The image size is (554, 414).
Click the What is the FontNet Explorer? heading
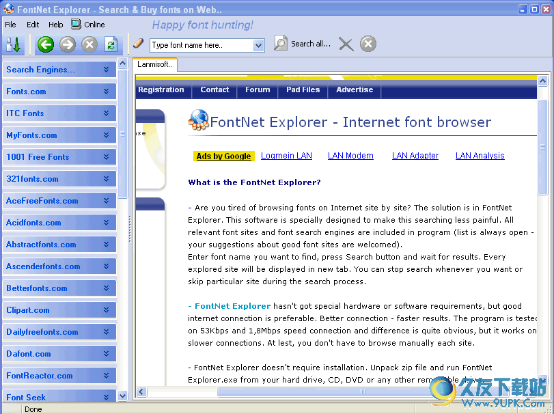point(254,182)
